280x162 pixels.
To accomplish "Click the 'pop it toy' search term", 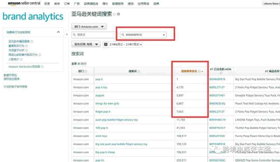I will click(x=101, y=87).
